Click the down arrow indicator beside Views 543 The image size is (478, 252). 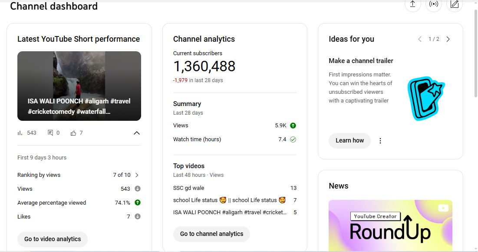138,189
